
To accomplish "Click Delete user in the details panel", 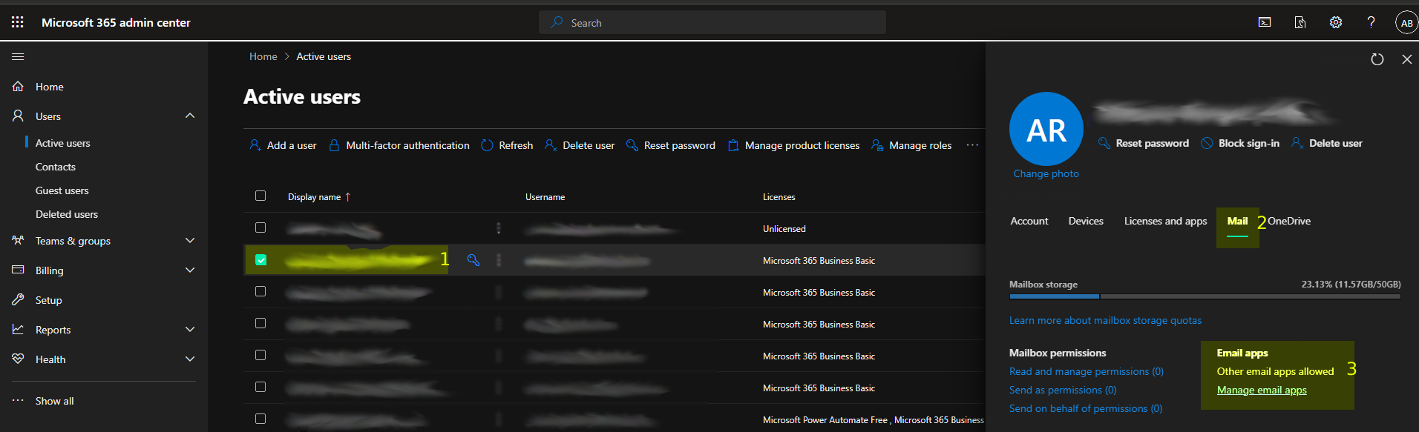I will click(1327, 143).
